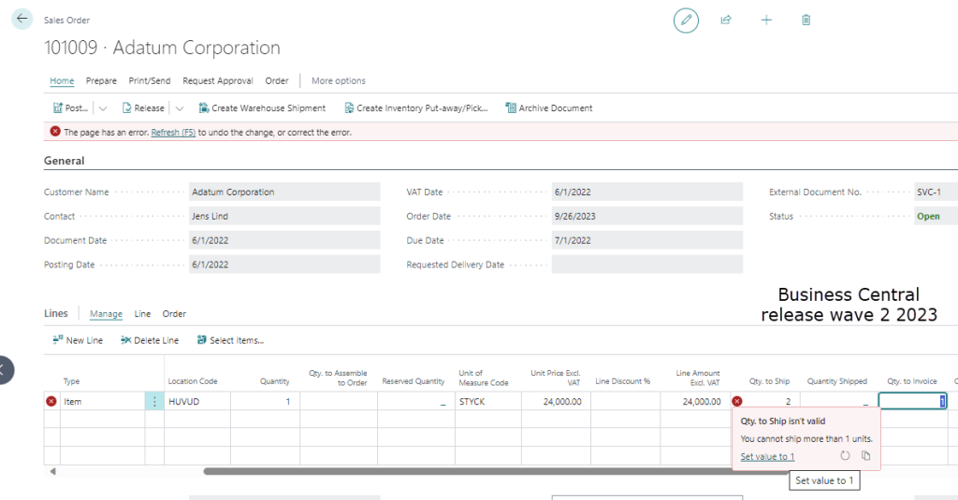Open the Order menu in top bar
Screen dimensions: 958x500
tap(277, 80)
